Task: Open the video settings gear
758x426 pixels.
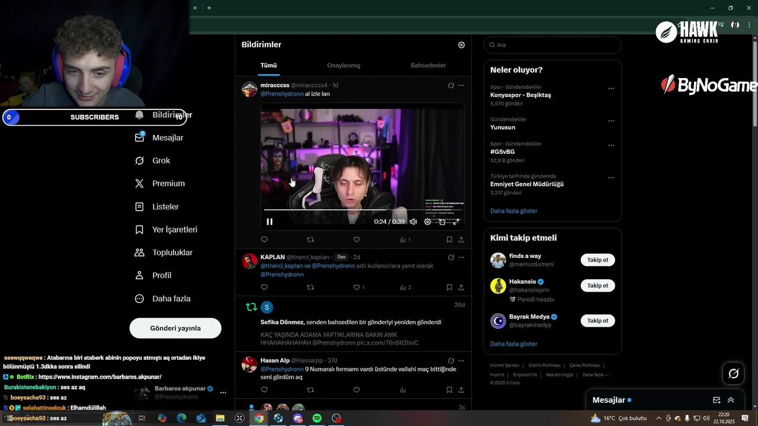Action: [428, 222]
